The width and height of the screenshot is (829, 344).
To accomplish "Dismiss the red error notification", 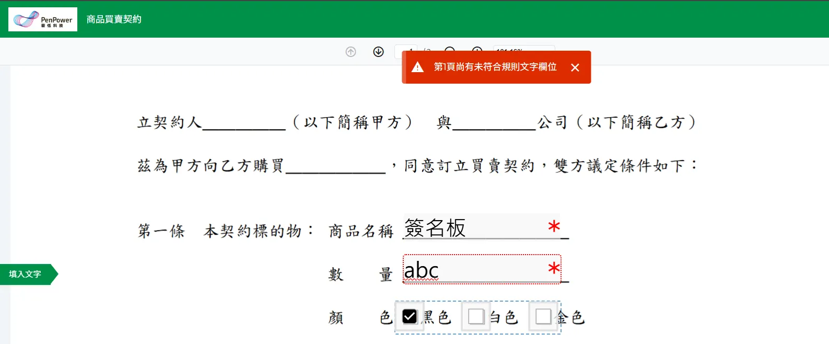I will pos(575,67).
